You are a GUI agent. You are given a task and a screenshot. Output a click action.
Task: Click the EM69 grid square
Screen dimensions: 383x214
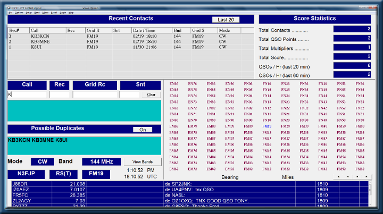click(173, 126)
